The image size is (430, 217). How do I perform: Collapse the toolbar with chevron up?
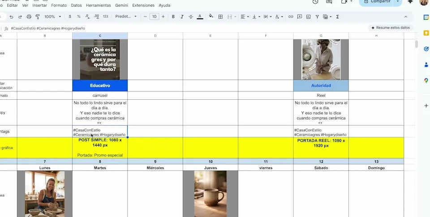coord(406,17)
